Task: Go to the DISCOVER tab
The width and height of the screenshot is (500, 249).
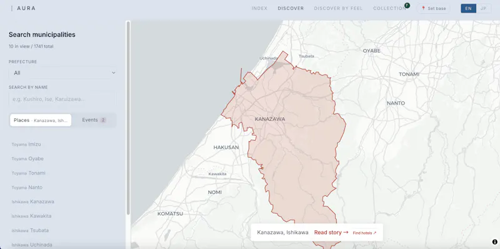Action: click(291, 8)
